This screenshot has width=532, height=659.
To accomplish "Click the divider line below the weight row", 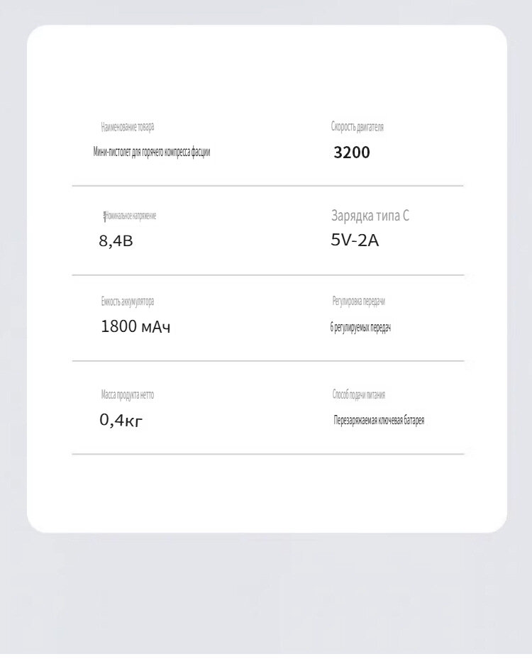I will [x=267, y=454].
